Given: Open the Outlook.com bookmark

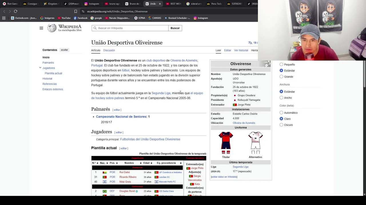Looking at the screenshot, I should coord(24,18).
